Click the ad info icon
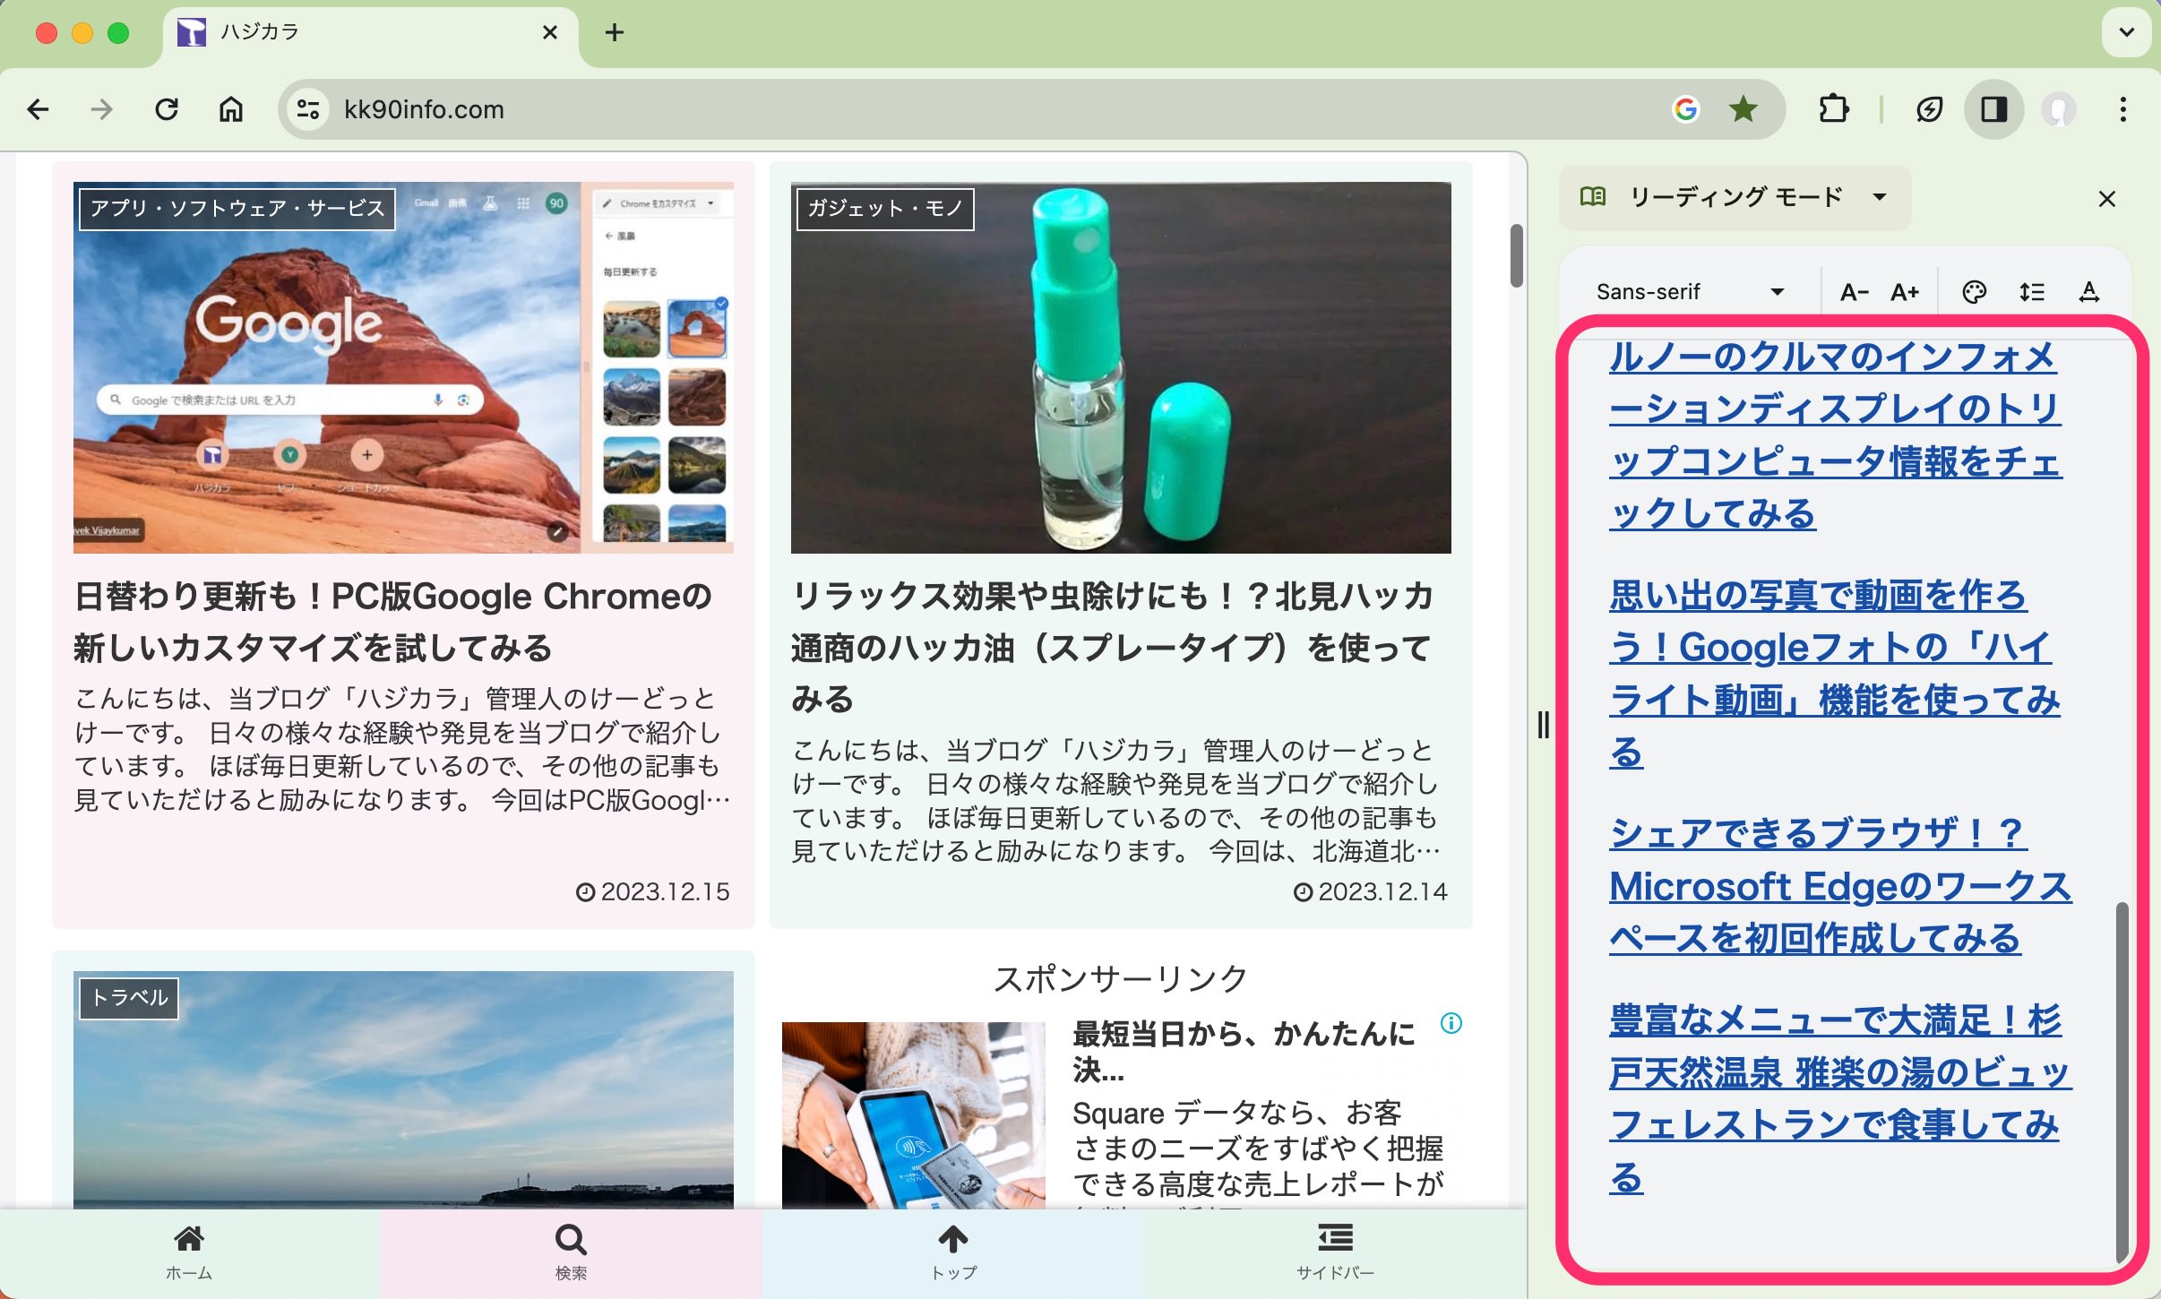The image size is (2161, 1299). pos(1451,1023)
